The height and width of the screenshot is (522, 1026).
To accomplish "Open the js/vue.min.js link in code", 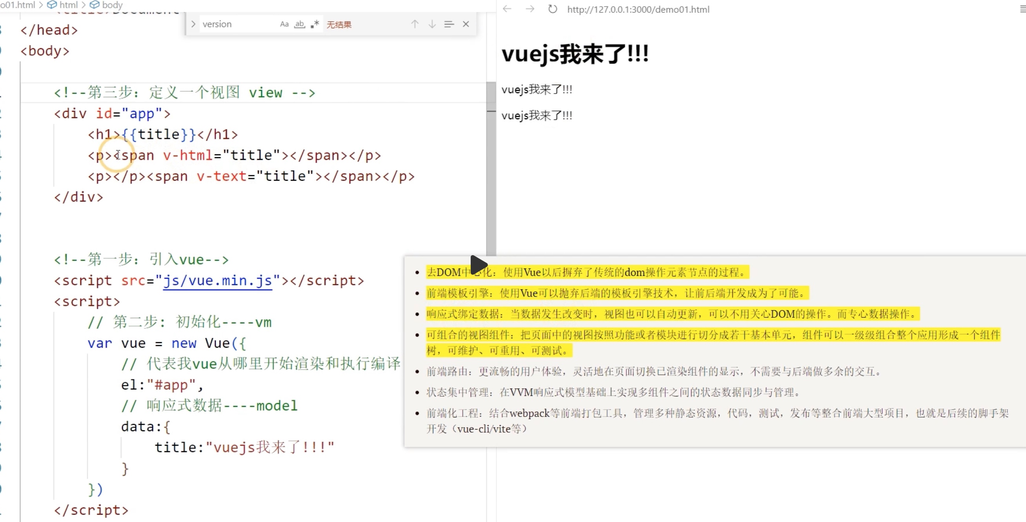I will point(217,281).
